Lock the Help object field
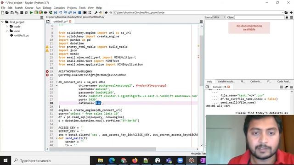The height and width of the screenshot is (165, 294). click(287, 17)
